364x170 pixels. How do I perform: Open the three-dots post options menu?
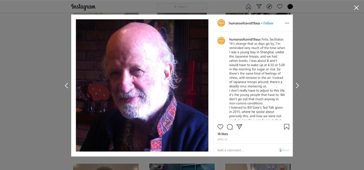[x=287, y=23]
